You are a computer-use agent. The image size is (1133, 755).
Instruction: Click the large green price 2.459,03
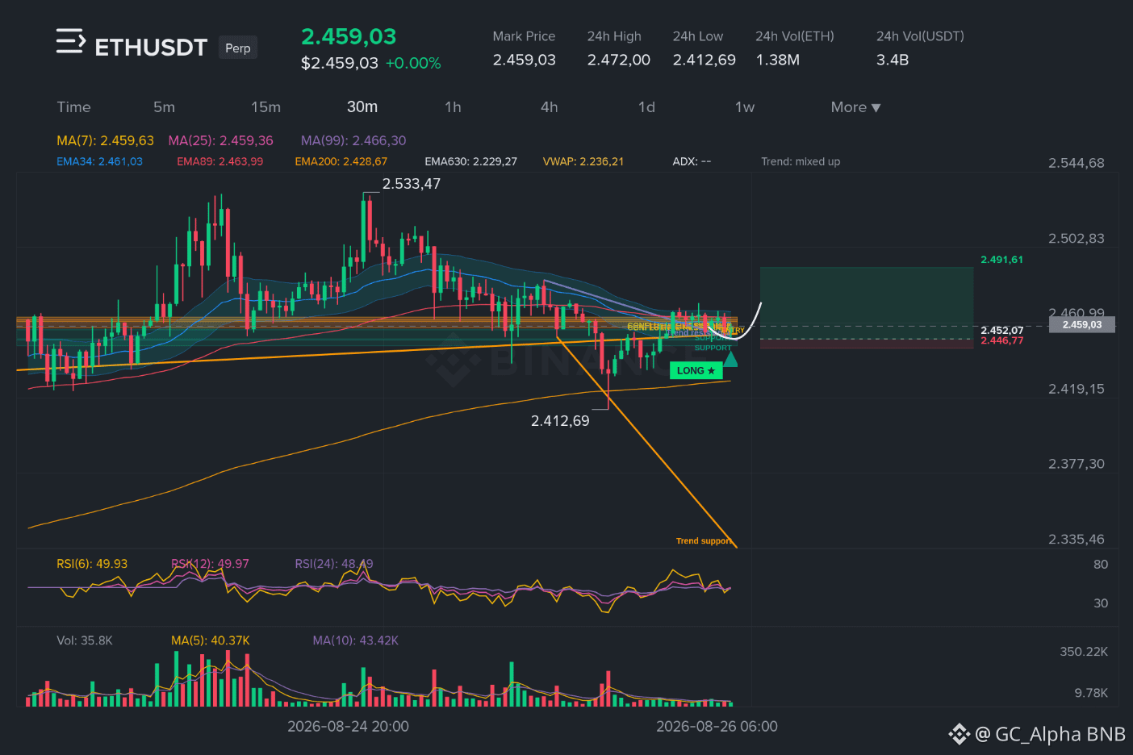point(349,37)
